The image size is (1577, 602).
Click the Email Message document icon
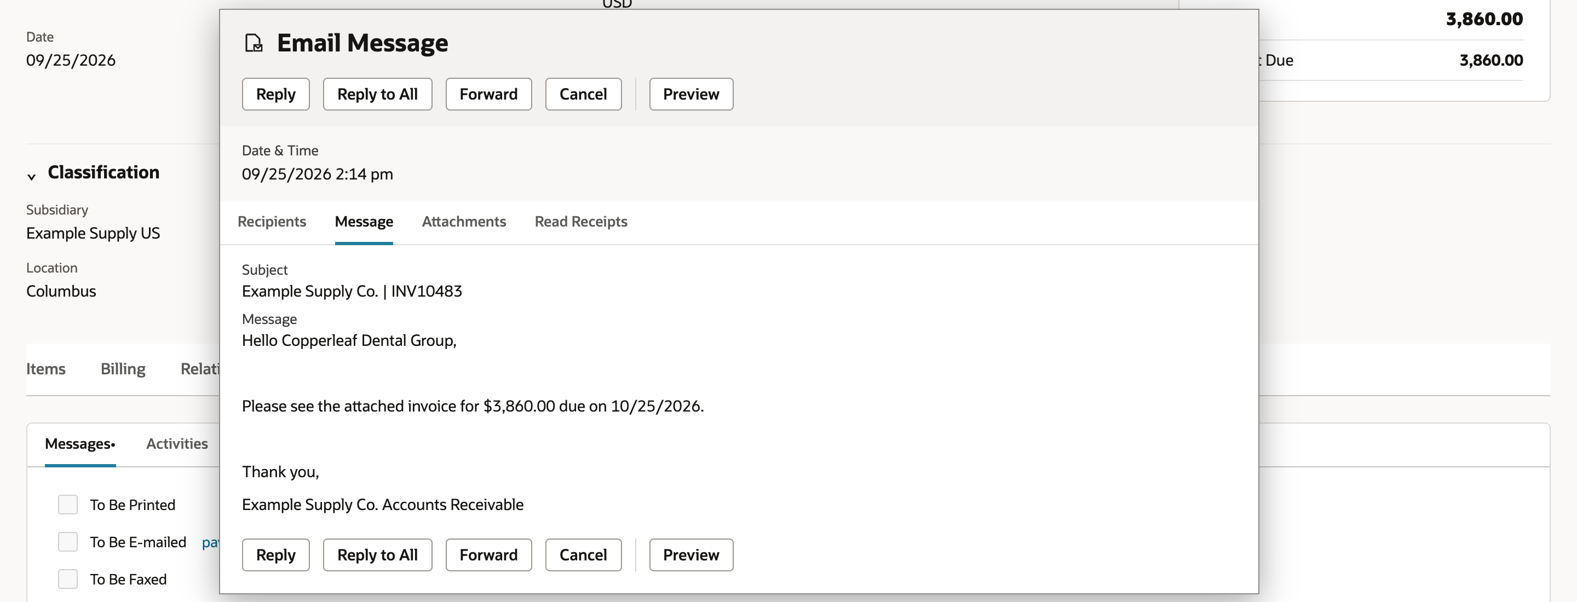tap(254, 43)
